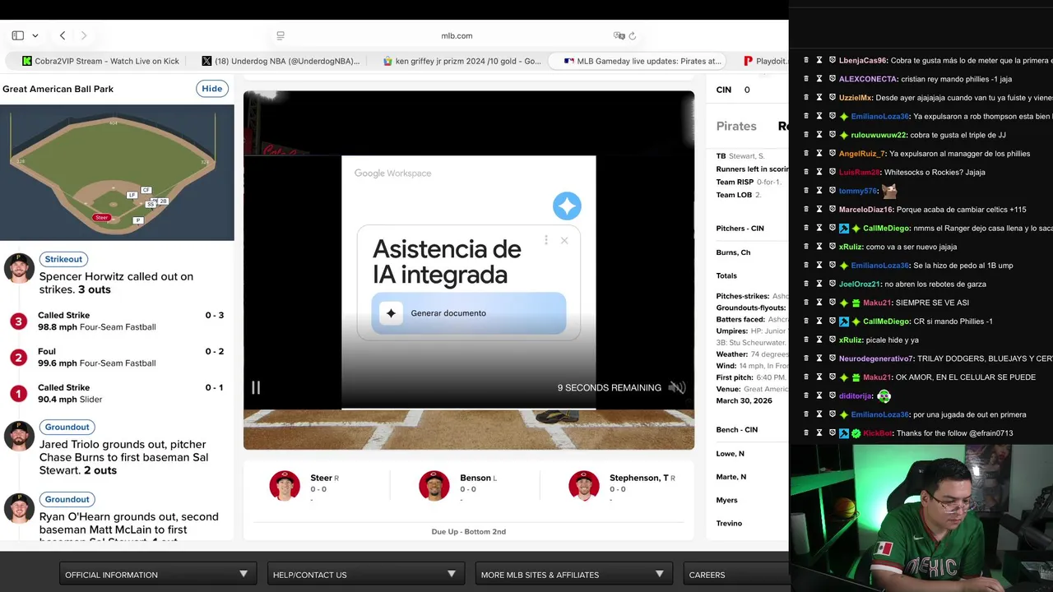This screenshot has height=592, width=1053.
Task: Click the green emote in diditorija's message
Action: (x=884, y=395)
